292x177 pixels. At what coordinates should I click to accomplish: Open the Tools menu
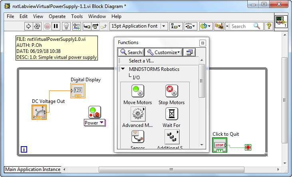click(x=77, y=16)
